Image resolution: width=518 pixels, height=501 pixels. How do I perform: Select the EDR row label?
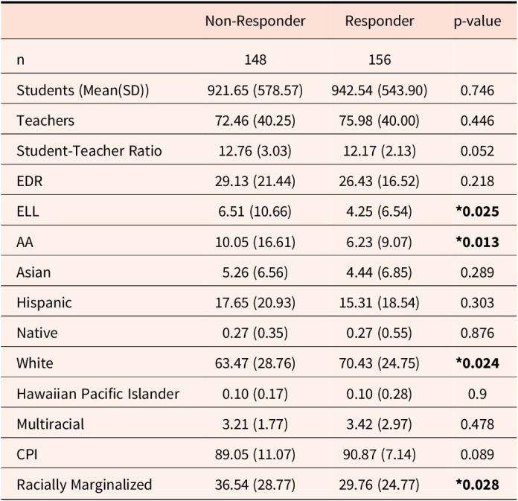pyautogui.click(x=30, y=182)
